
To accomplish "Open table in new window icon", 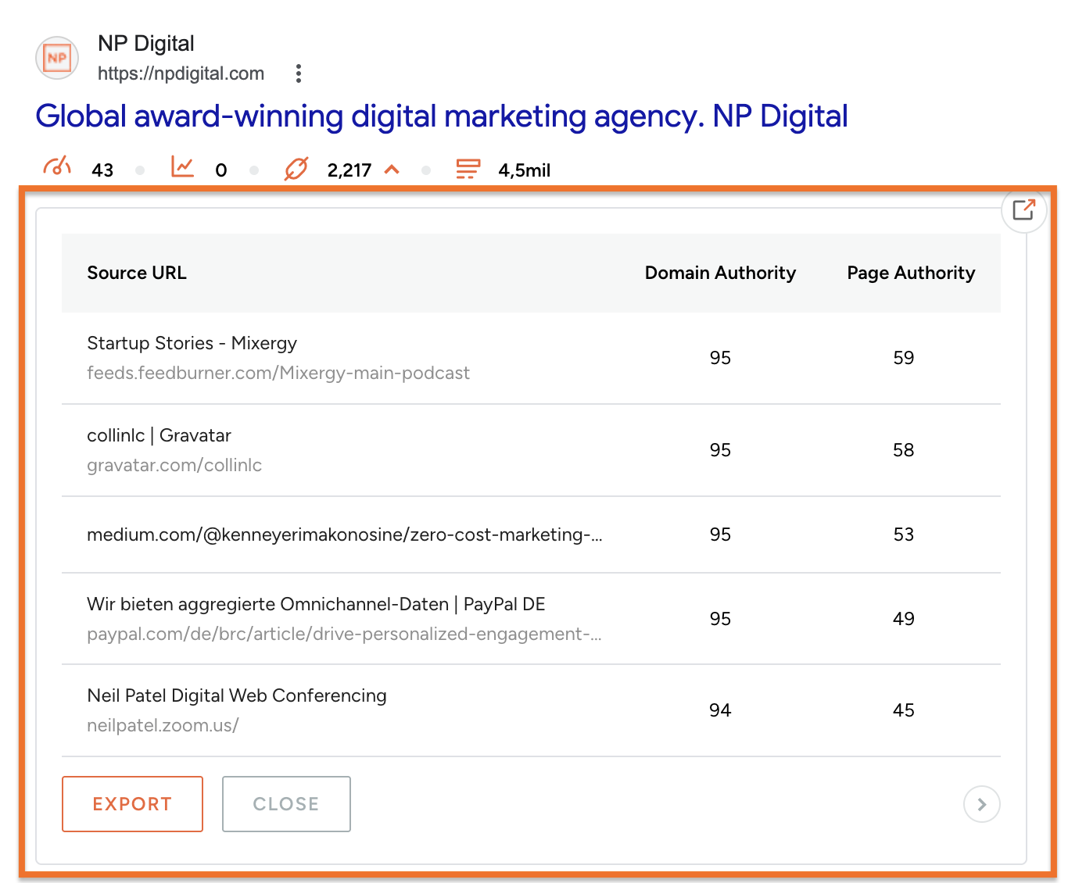I will [x=1023, y=210].
